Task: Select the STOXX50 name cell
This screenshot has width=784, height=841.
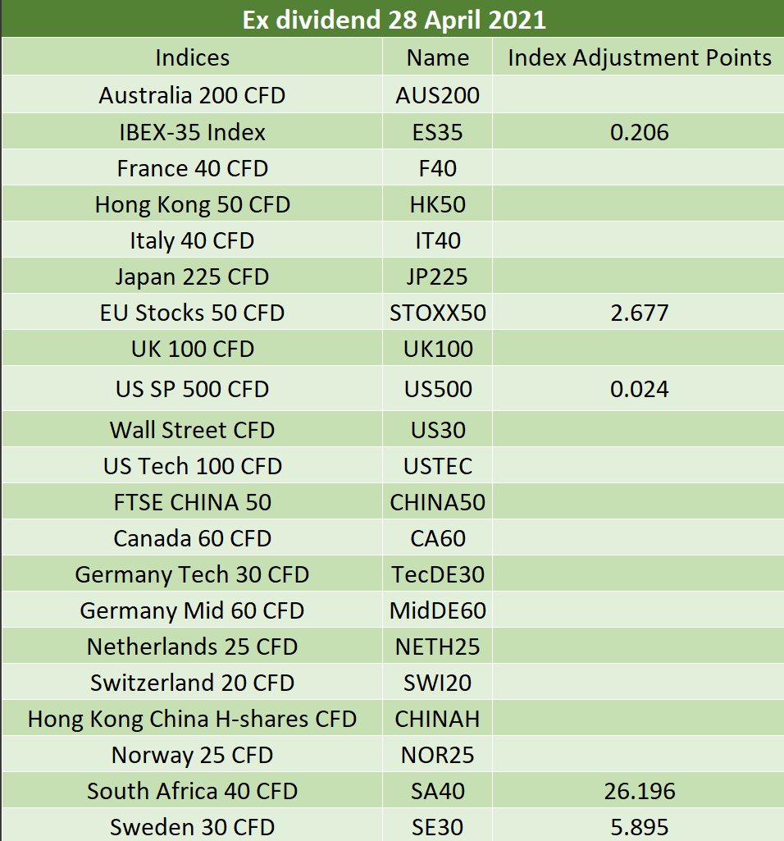Action: 437,313
